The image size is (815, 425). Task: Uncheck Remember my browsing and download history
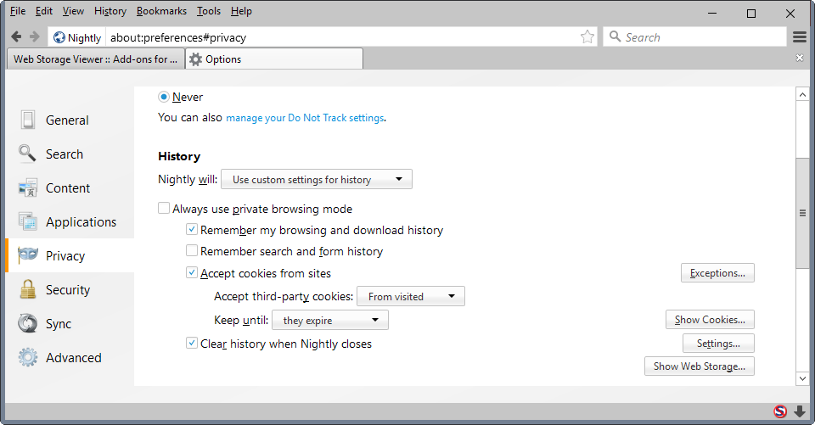(192, 230)
